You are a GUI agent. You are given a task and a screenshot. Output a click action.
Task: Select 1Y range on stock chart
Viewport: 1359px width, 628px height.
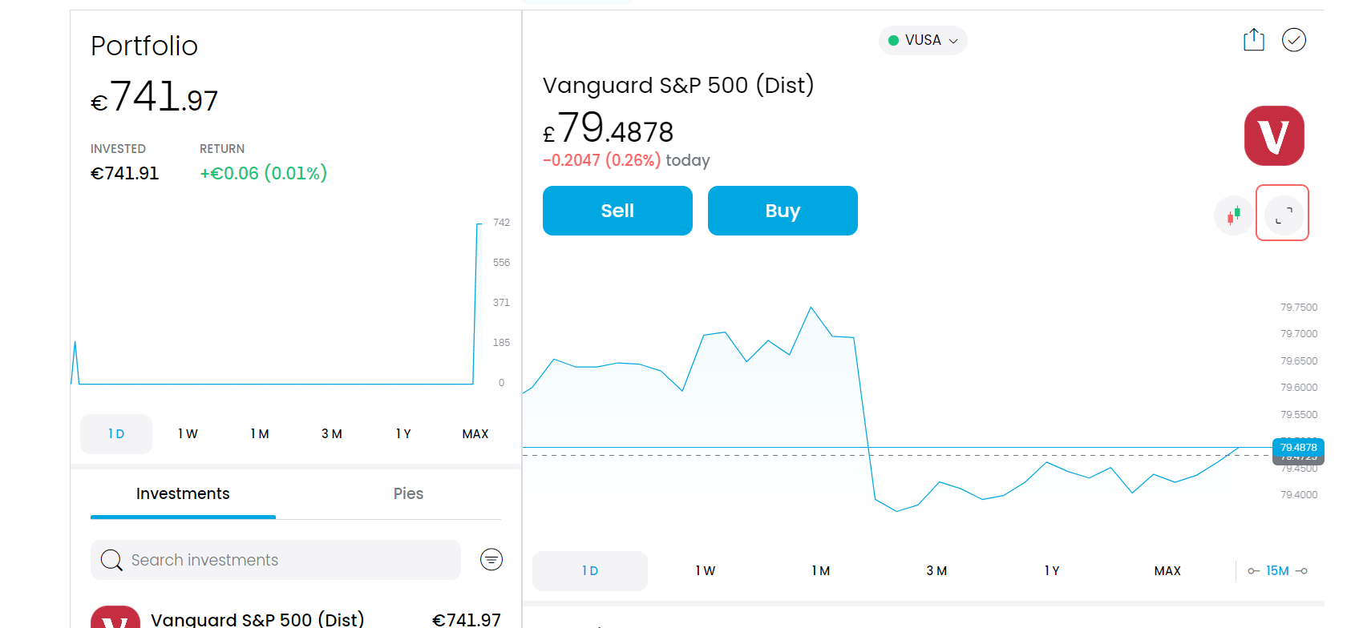click(1052, 571)
